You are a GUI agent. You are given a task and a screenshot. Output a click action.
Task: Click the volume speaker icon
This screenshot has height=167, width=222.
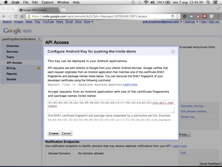coord(153,2)
